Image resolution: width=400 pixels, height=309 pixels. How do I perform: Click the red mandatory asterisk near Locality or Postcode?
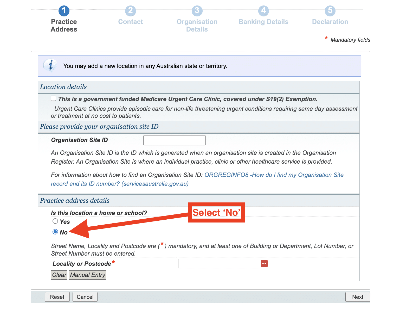114,262
